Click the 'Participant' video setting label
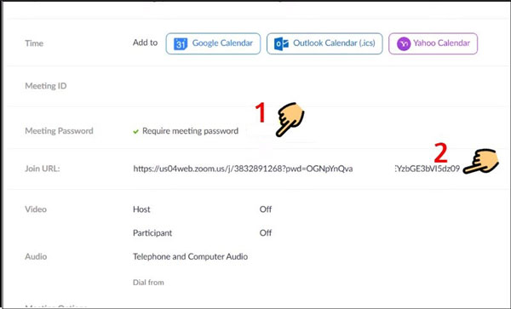This screenshot has width=511, height=309. pos(152,233)
